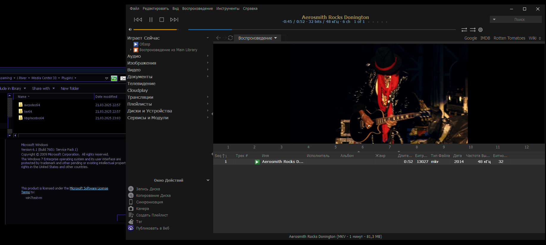Open the Инструменты menu

coord(228,9)
